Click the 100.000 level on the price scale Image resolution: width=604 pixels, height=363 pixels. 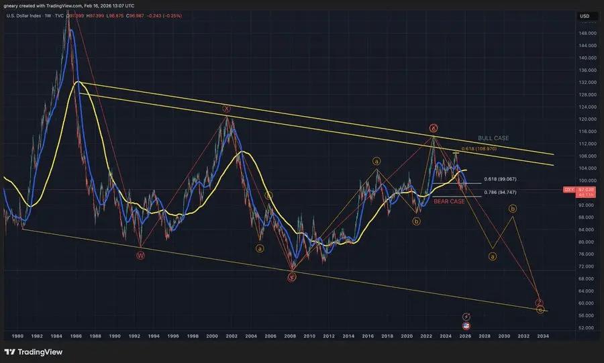588,180
